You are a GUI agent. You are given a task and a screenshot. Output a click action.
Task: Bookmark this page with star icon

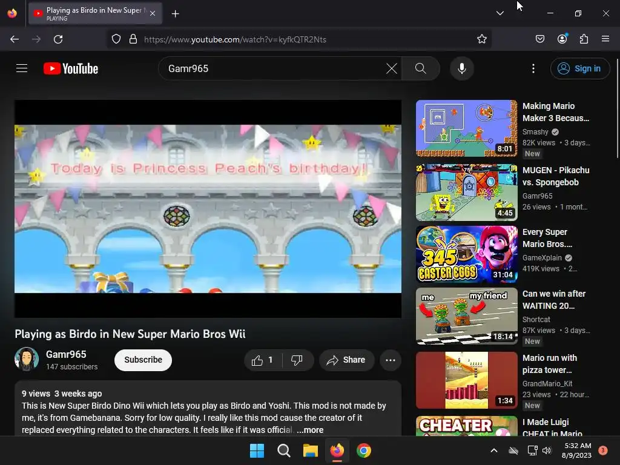click(481, 39)
